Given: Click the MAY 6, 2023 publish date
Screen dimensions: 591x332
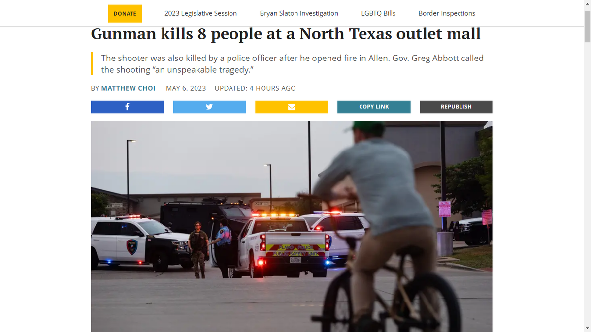Looking at the screenshot, I should tap(186, 88).
